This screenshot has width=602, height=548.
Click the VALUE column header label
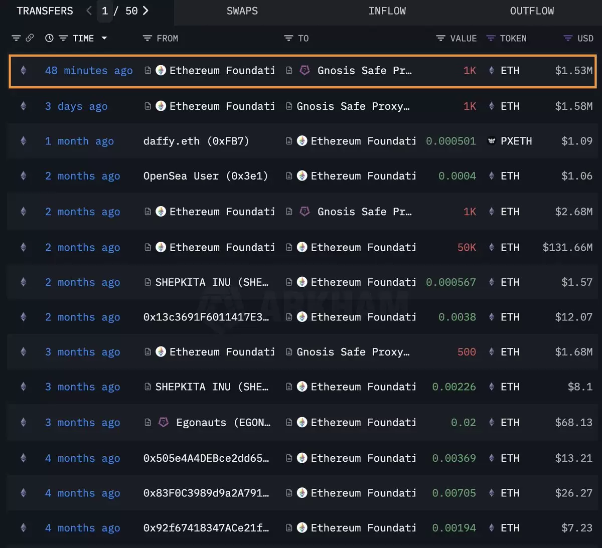pyautogui.click(x=463, y=38)
